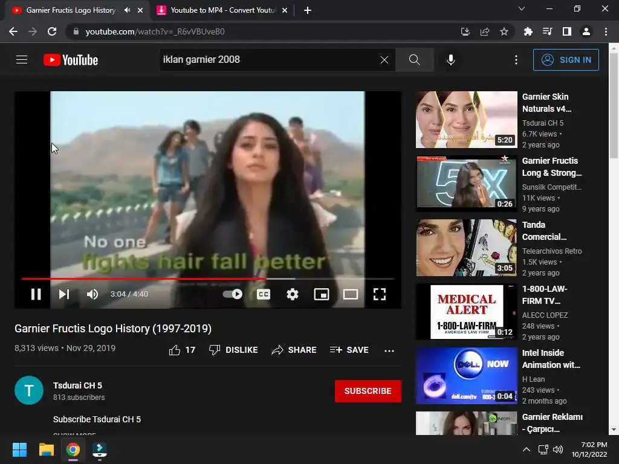Click the search magnifier button

[x=415, y=60]
